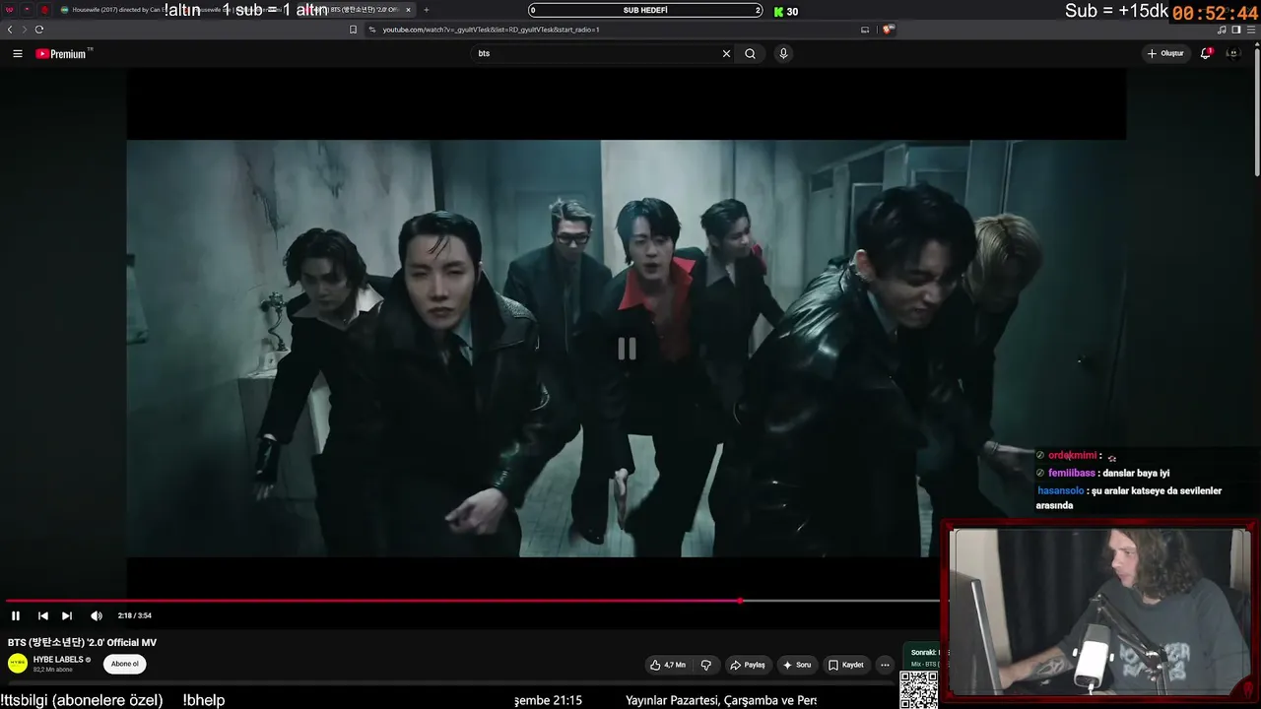Image resolution: width=1261 pixels, height=709 pixels.
Task: Skip to the previous video
Action: [x=43, y=615]
